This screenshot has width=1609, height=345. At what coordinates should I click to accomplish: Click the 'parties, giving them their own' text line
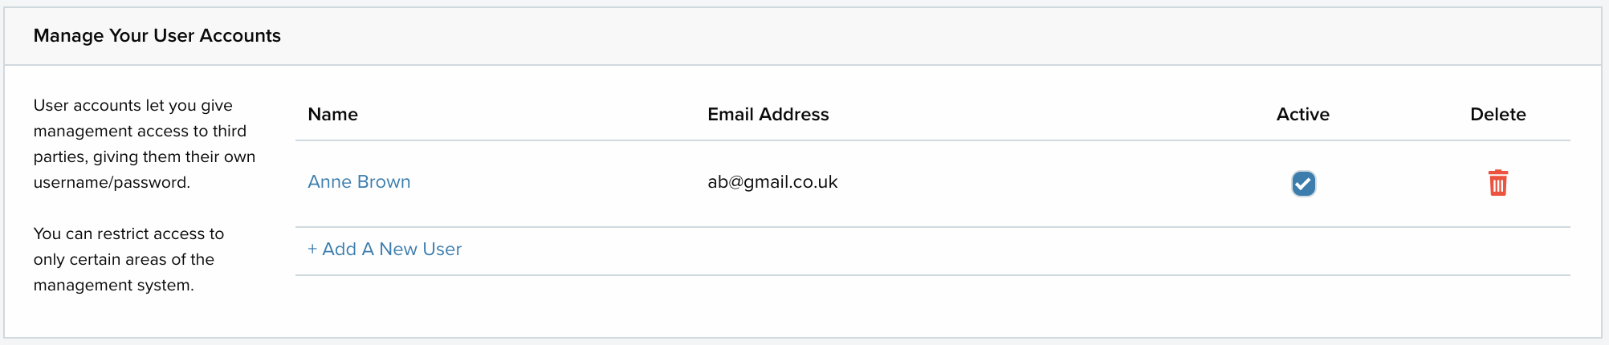coord(145,157)
